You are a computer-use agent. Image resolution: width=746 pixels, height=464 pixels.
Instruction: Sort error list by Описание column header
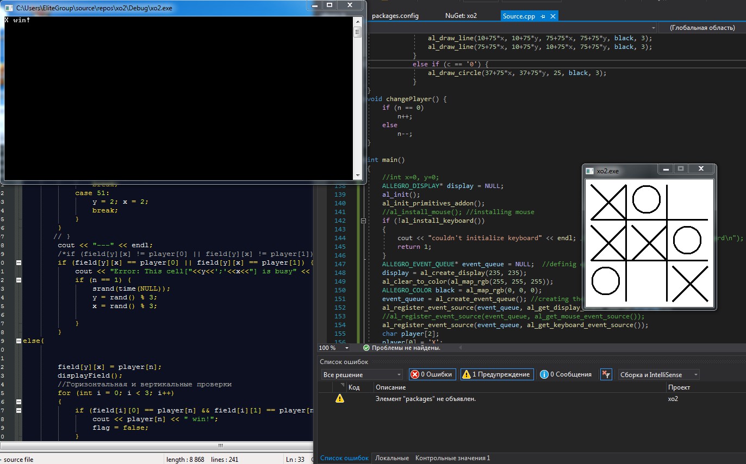pyautogui.click(x=390, y=387)
